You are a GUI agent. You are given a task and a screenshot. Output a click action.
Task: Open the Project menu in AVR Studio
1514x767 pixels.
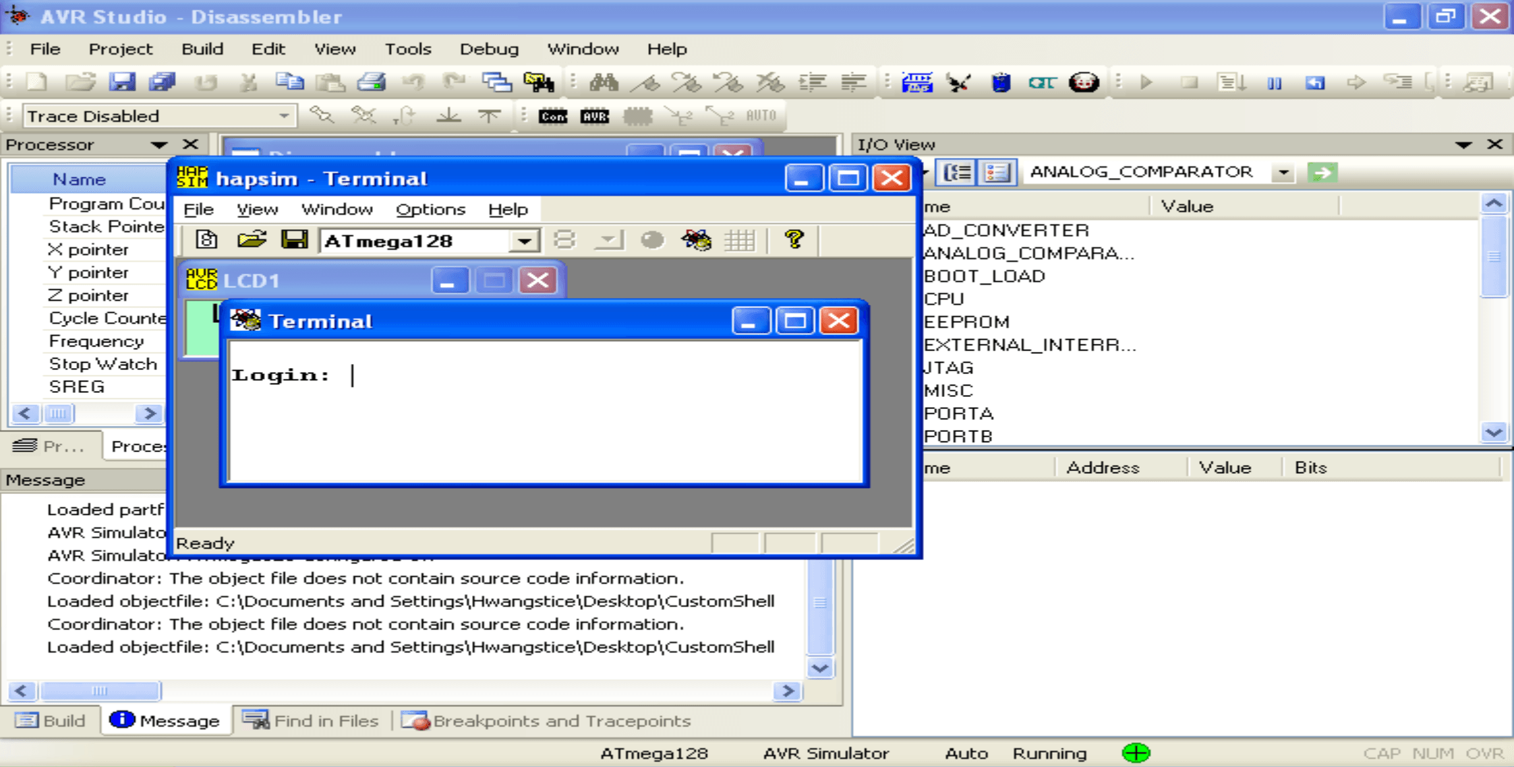pyautogui.click(x=121, y=49)
